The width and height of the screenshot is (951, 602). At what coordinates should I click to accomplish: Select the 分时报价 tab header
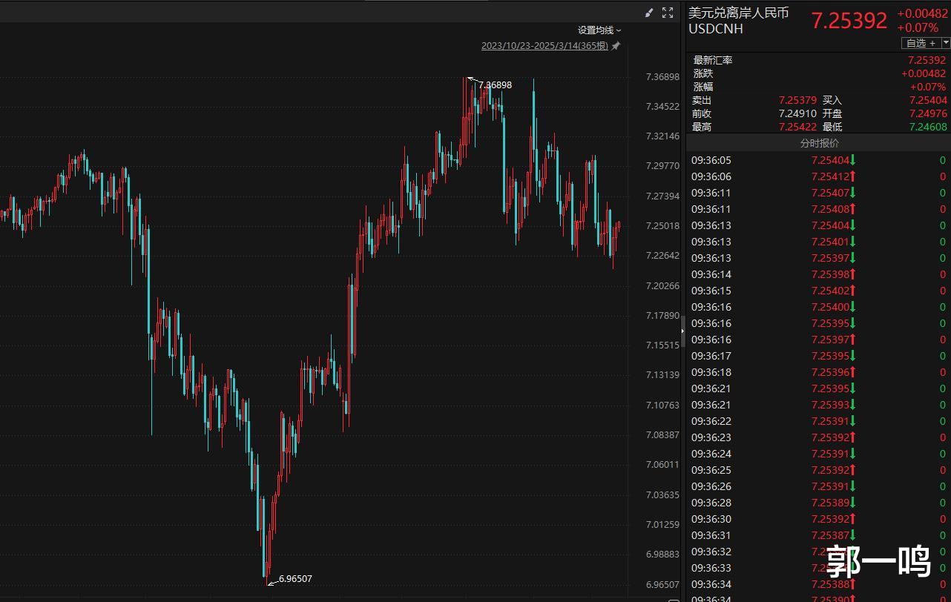[819, 143]
